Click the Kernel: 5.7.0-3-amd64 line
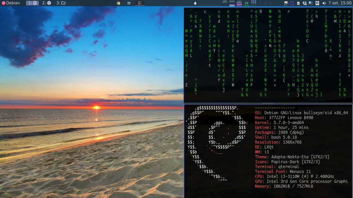 pos(279,122)
